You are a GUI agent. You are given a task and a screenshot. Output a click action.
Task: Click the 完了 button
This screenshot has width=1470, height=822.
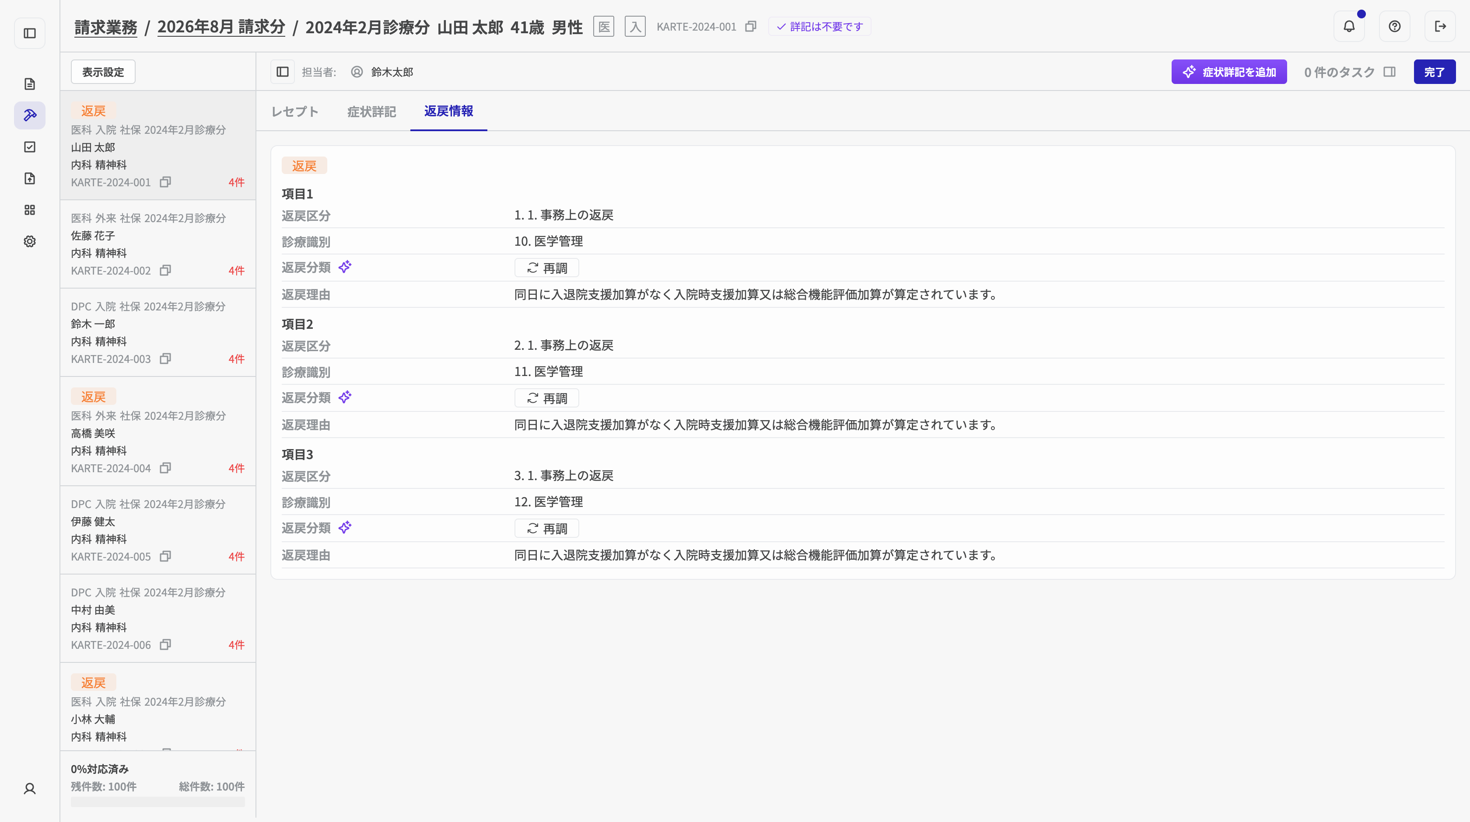point(1435,72)
